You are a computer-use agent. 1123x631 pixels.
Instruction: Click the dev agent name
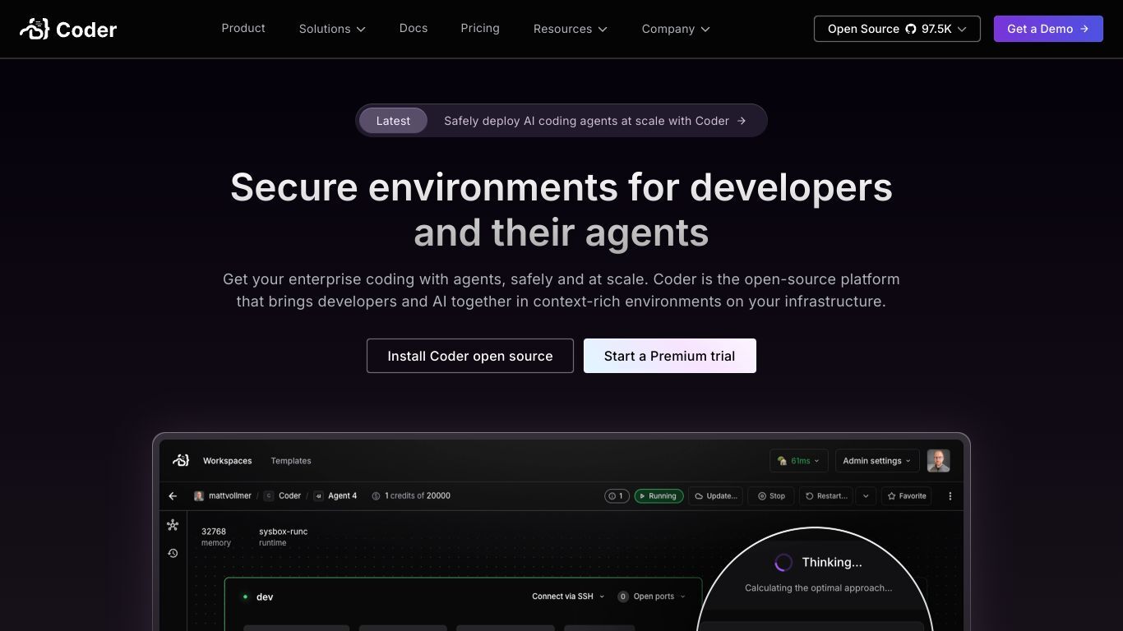265,597
